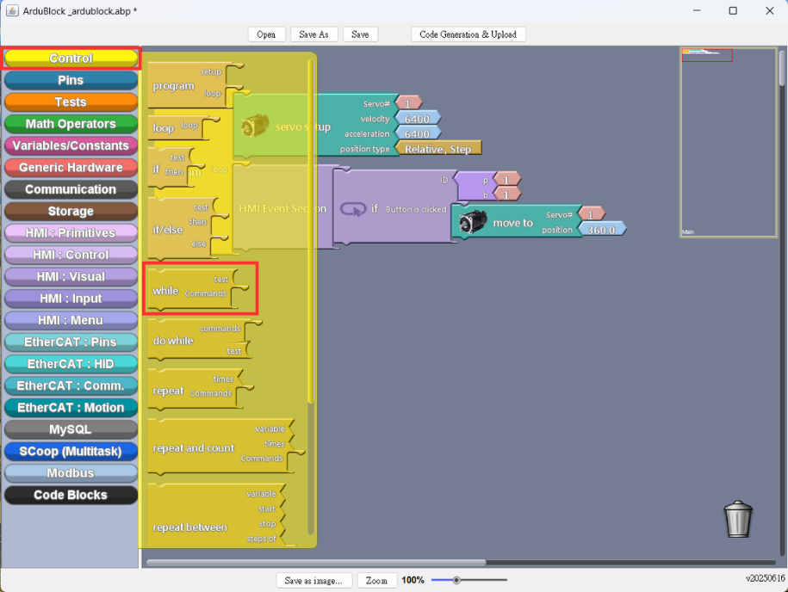Click the ArduBlock Java title icon
This screenshot has height=592, width=788.
tap(12, 10)
